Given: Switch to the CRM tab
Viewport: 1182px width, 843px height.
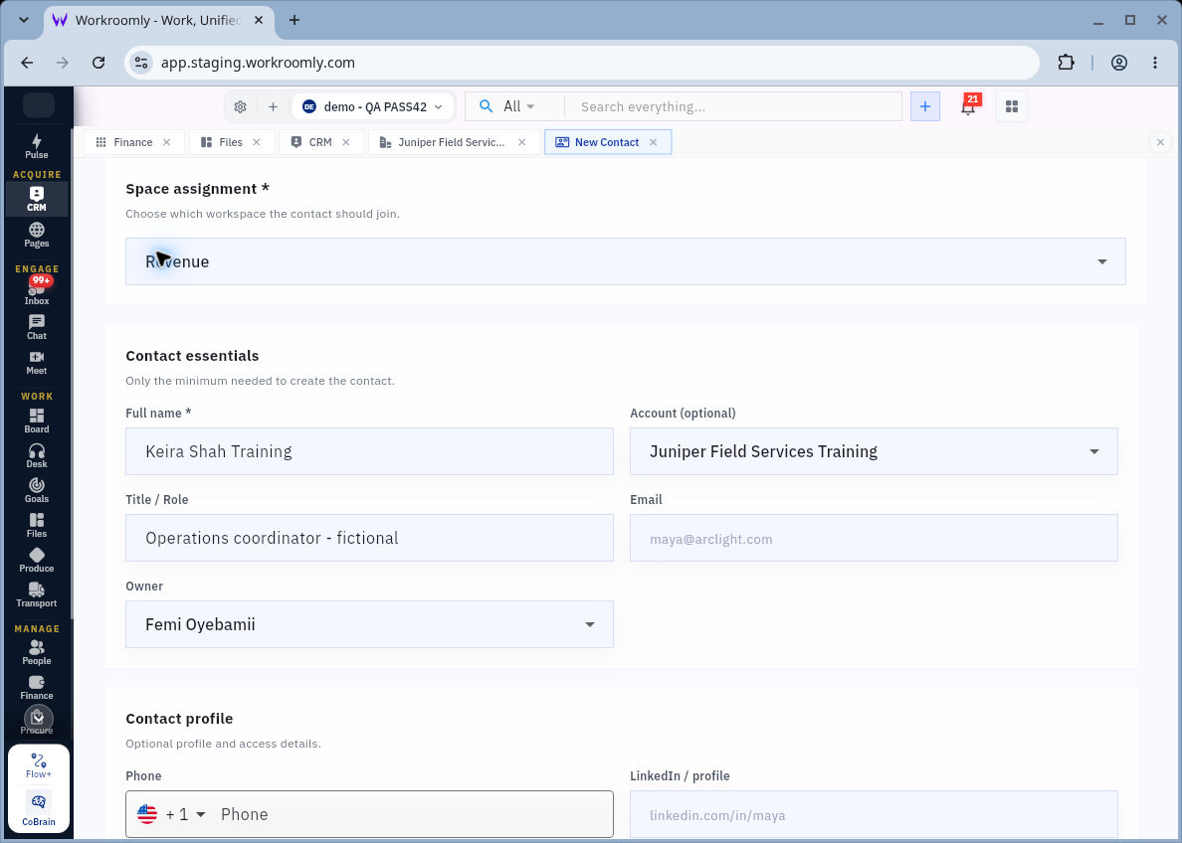Looking at the screenshot, I should pyautogui.click(x=311, y=141).
